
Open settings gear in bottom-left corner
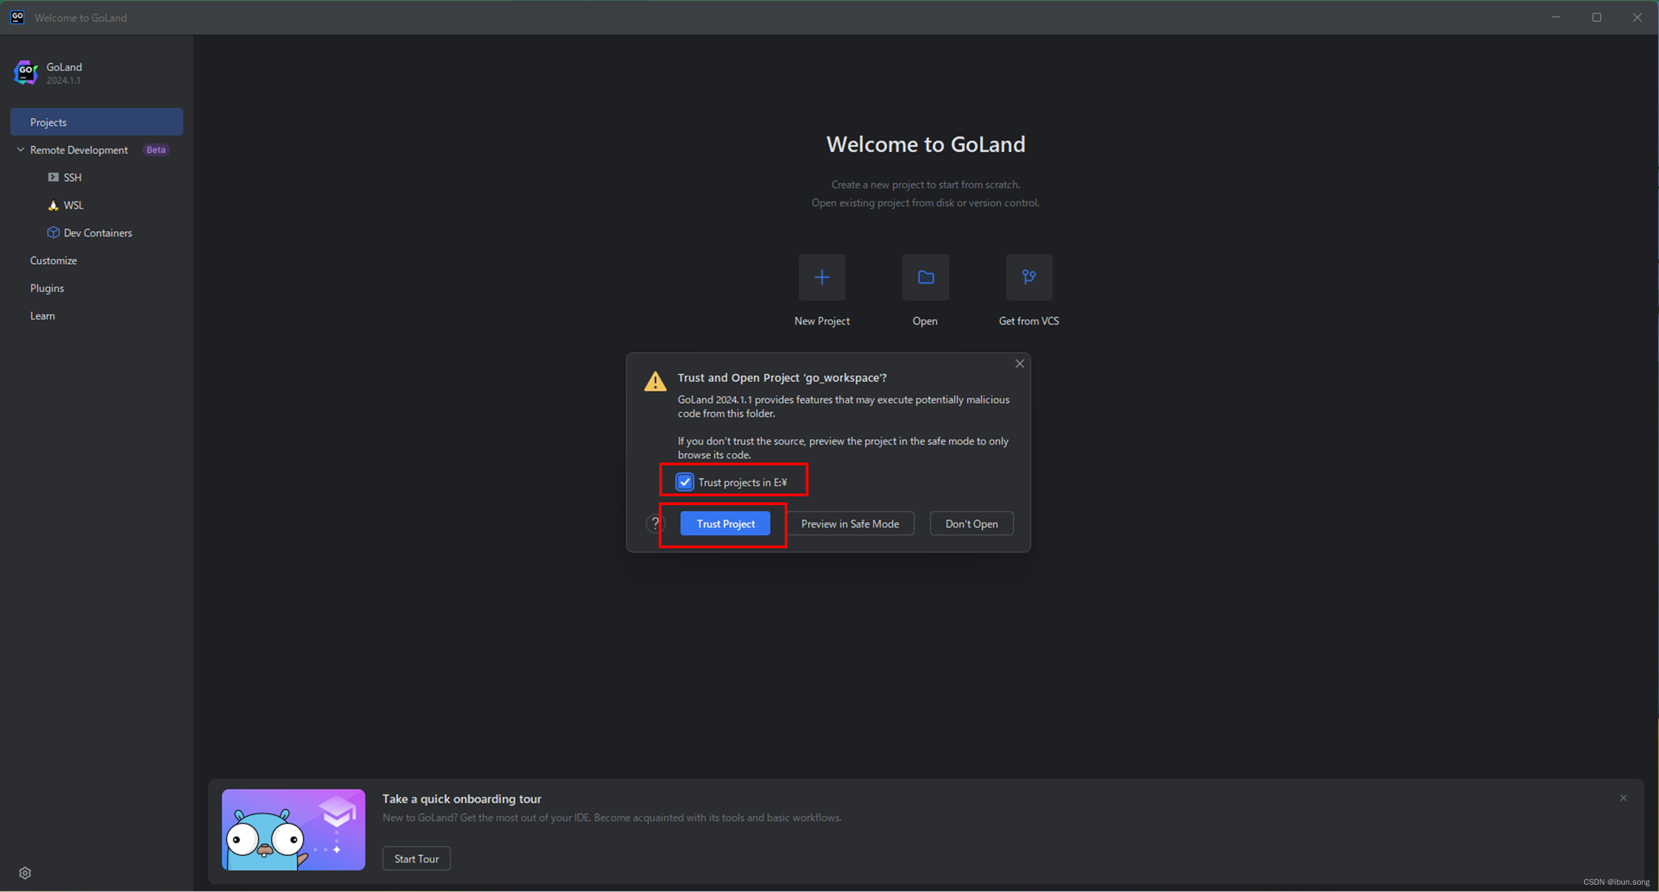click(25, 873)
